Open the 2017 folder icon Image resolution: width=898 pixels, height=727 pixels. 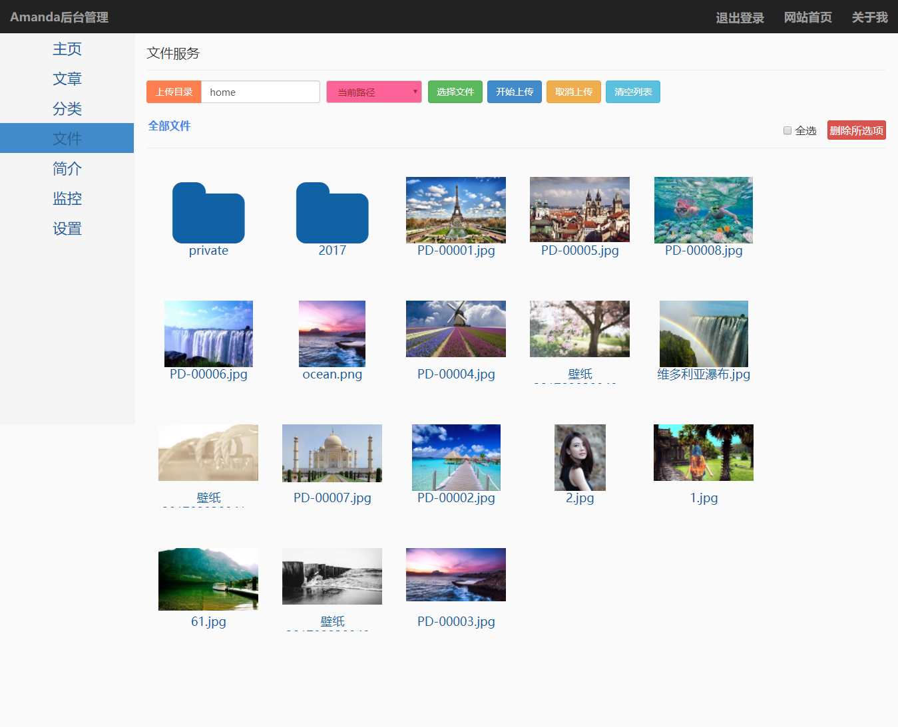[332, 213]
